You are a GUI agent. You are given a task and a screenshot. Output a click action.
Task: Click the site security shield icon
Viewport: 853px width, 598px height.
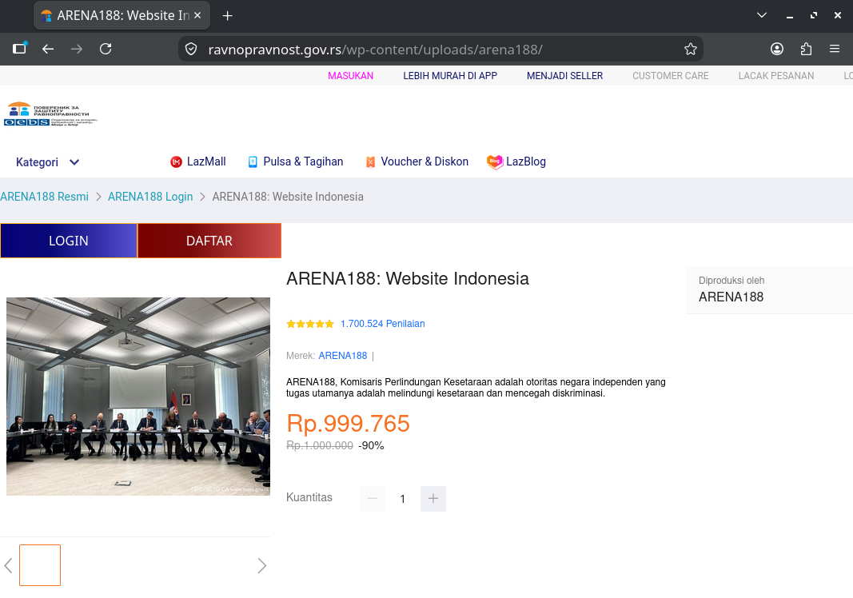click(191, 49)
